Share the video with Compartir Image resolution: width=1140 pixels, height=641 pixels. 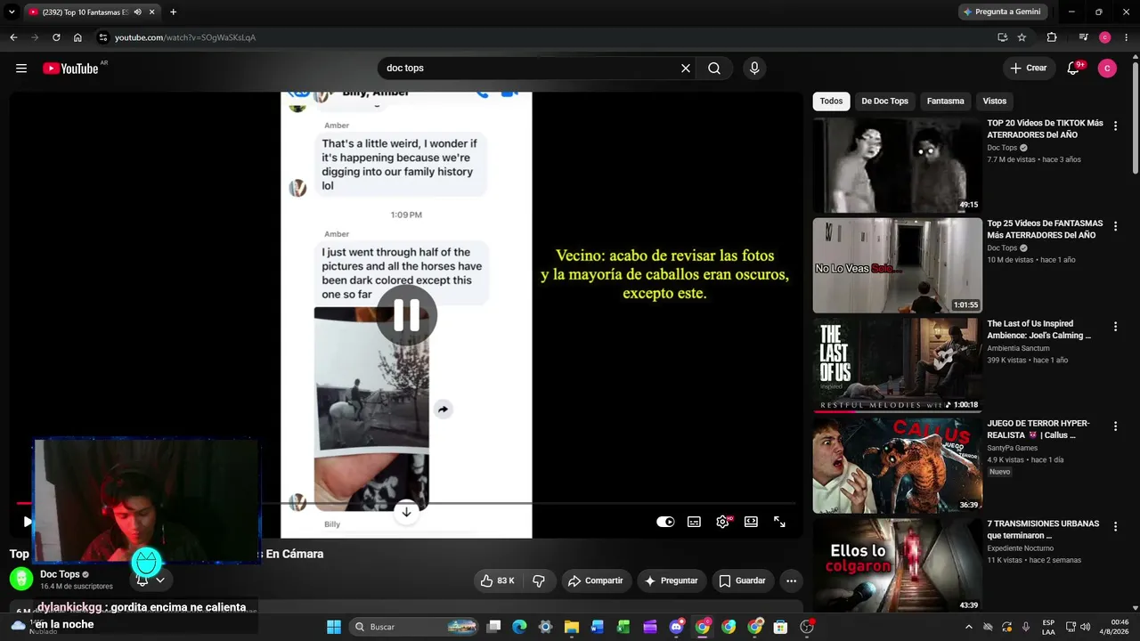(x=595, y=580)
